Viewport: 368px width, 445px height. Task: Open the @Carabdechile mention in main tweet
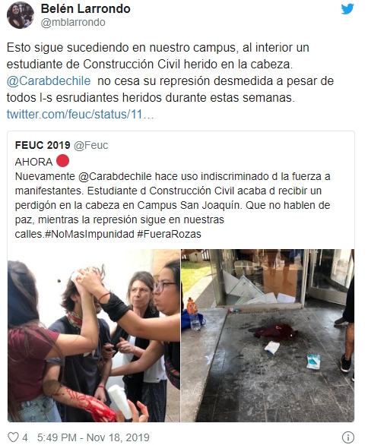pyautogui.click(x=49, y=81)
